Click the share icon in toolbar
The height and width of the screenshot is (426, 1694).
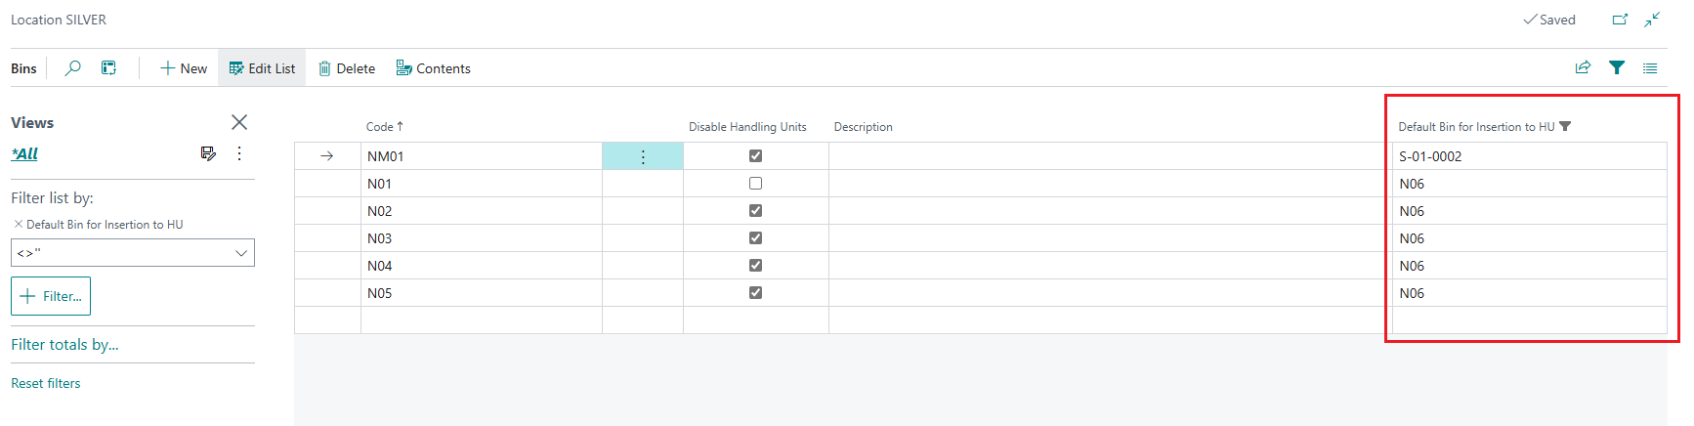click(1583, 67)
